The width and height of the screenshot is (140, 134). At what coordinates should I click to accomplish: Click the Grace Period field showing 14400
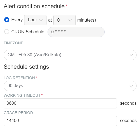click(60, 121)
